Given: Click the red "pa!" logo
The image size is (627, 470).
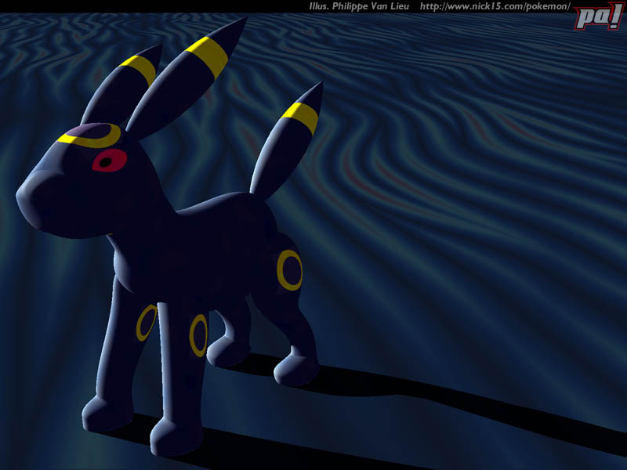Looking at the screenshot, I should (599, 16).
